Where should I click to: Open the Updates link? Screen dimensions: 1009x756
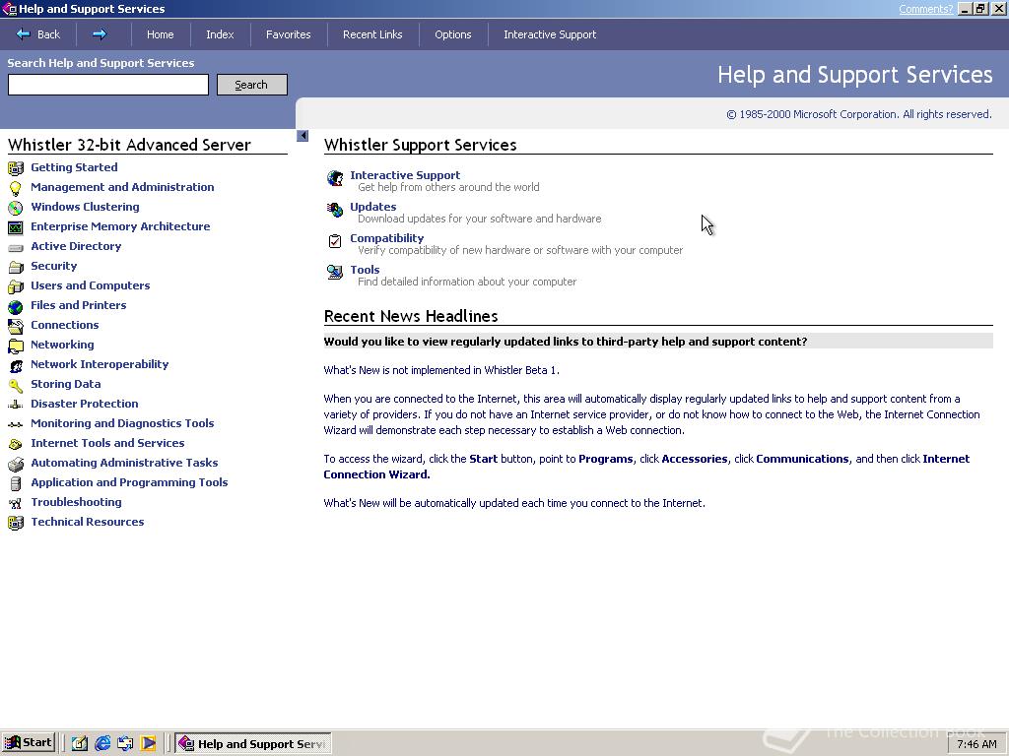click(x=373, y=207)
